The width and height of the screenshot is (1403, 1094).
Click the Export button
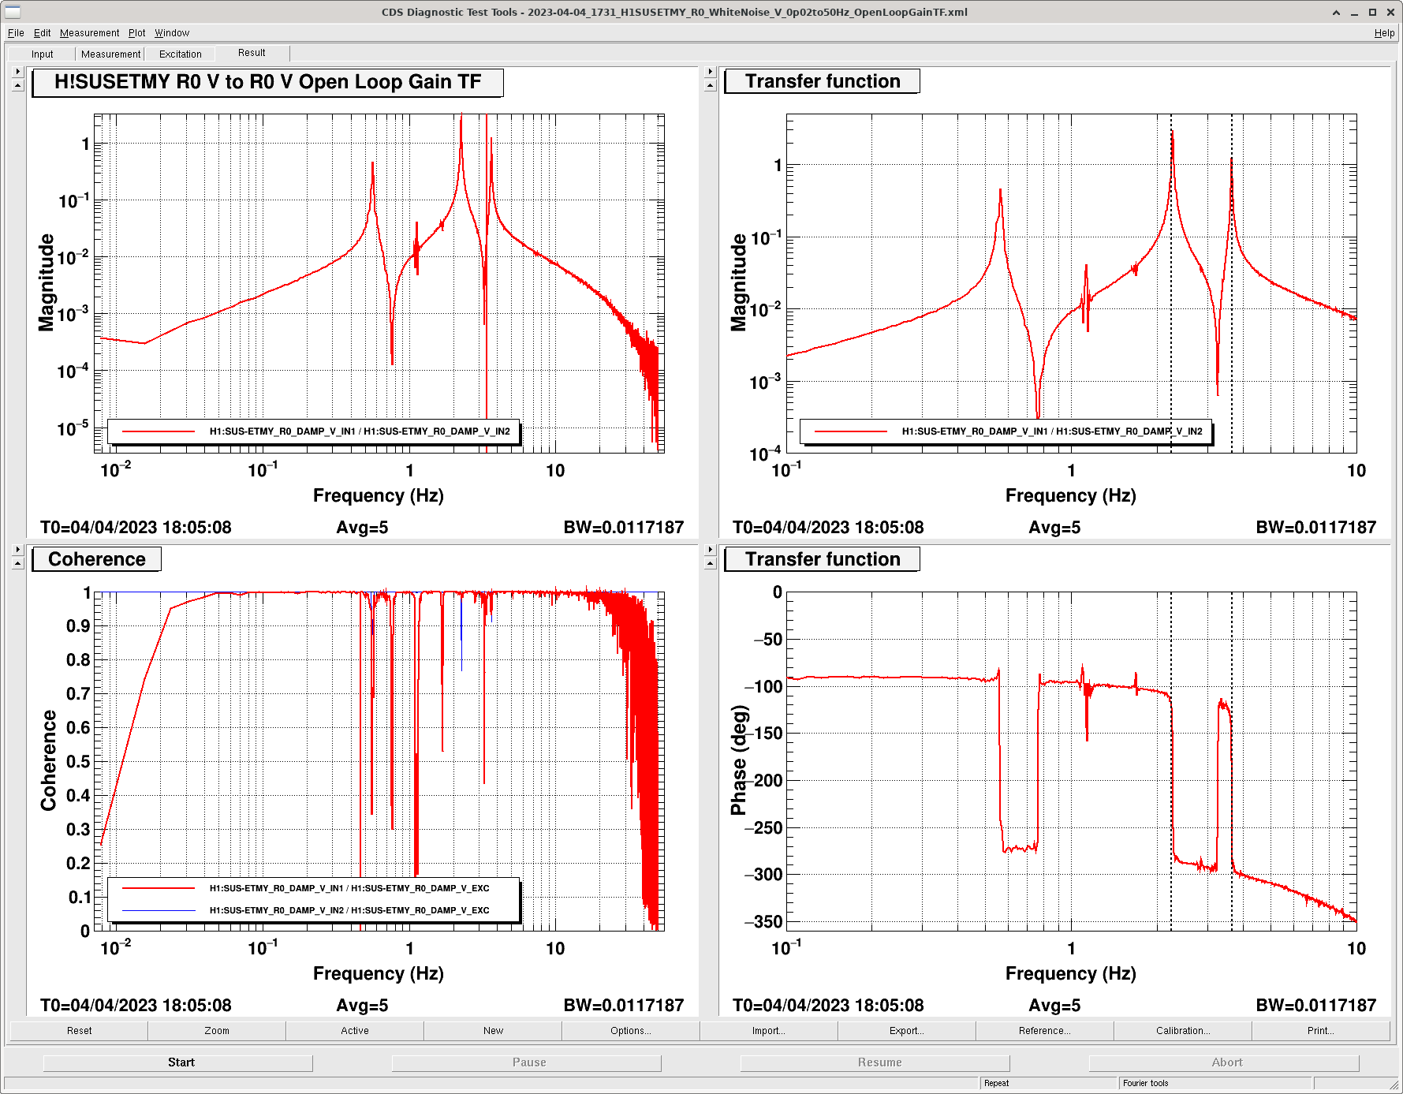pos(907,1030)
